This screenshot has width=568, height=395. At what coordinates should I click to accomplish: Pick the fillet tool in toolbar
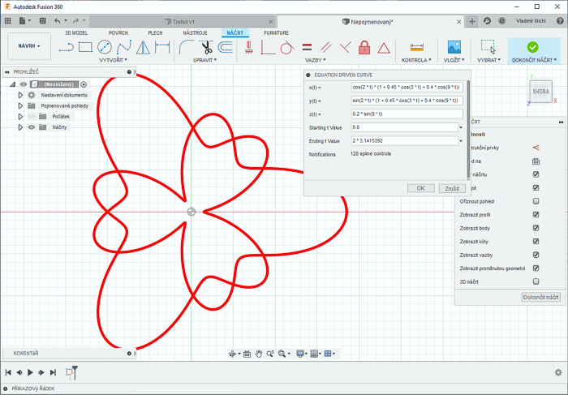click(185, 47)
